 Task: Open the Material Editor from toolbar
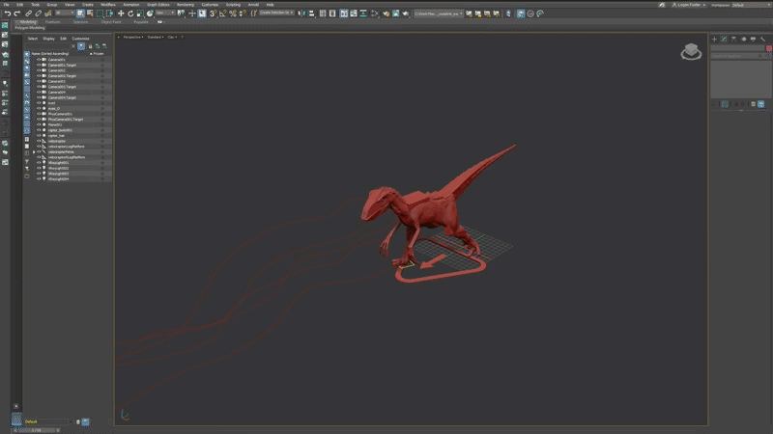tap(375, 14)
